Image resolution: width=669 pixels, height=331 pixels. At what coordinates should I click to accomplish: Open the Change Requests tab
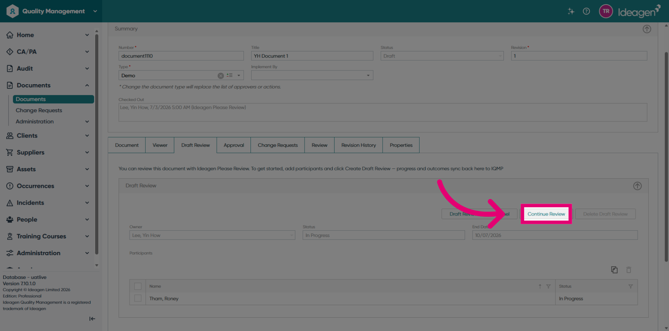coord(278,145)
